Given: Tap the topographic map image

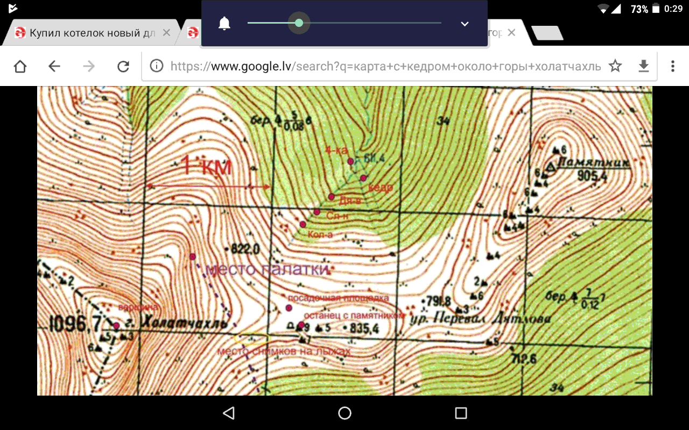Looking at the screenshot, I should point(344,241).
